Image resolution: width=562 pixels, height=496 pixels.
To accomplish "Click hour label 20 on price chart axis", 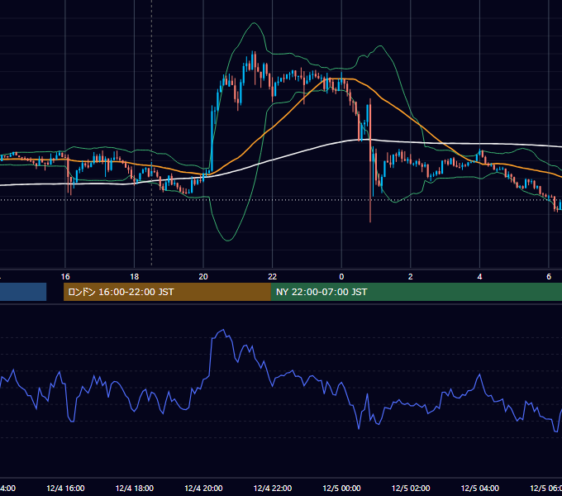I will pyautogui.click(x=203, y=277).
